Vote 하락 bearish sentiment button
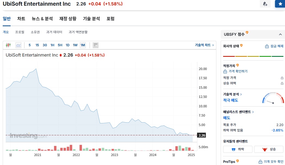Viewport: 285px width, 165px height. pos(238,149)
